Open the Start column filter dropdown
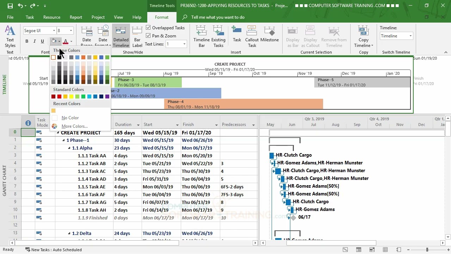The width and height of the screenshot is (451, 254). (177, 125)
